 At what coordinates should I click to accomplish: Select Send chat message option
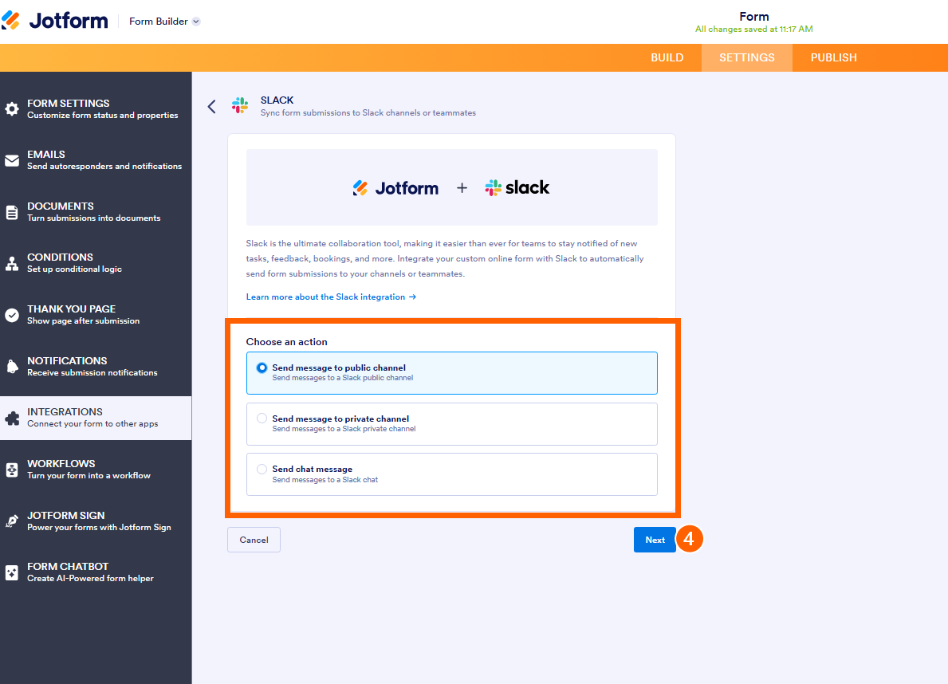click(451, 473)
